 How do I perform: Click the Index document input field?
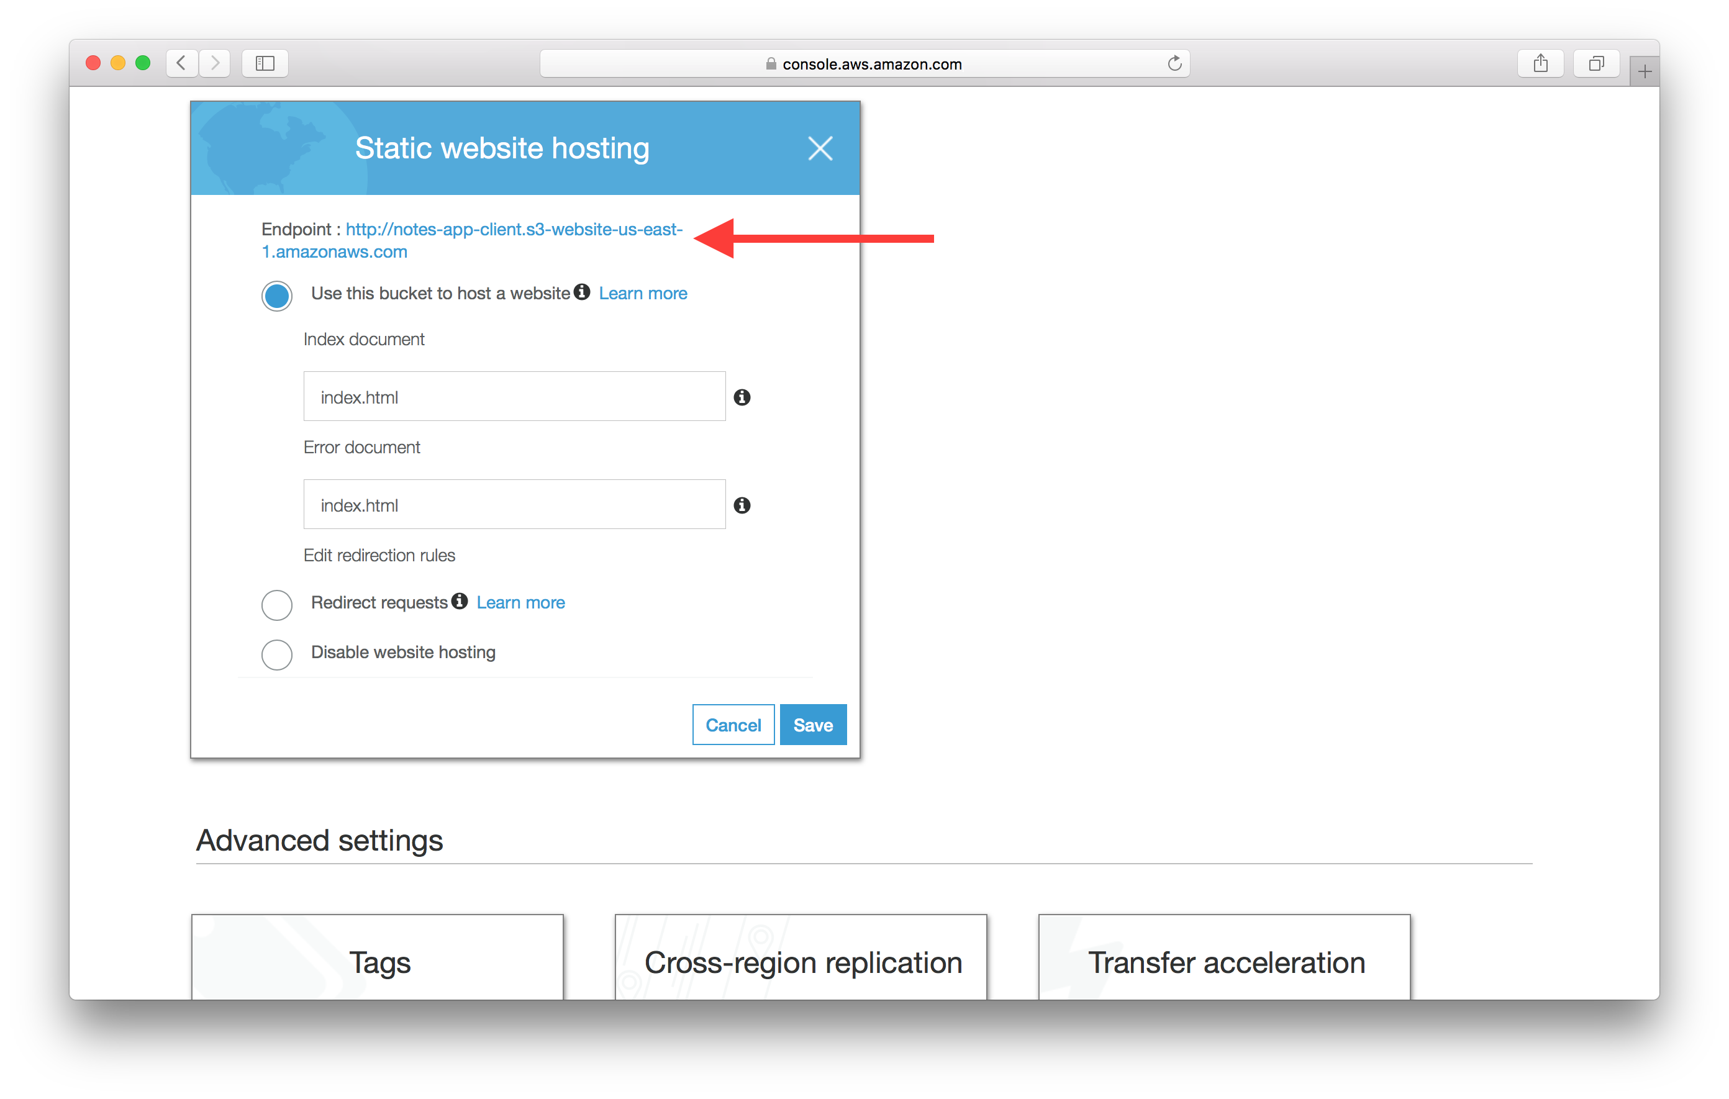coord(515,394)
